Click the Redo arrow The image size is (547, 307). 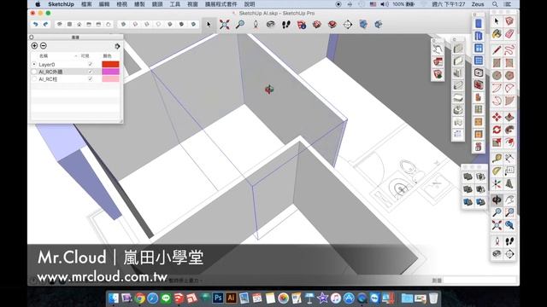click(45, 25)
